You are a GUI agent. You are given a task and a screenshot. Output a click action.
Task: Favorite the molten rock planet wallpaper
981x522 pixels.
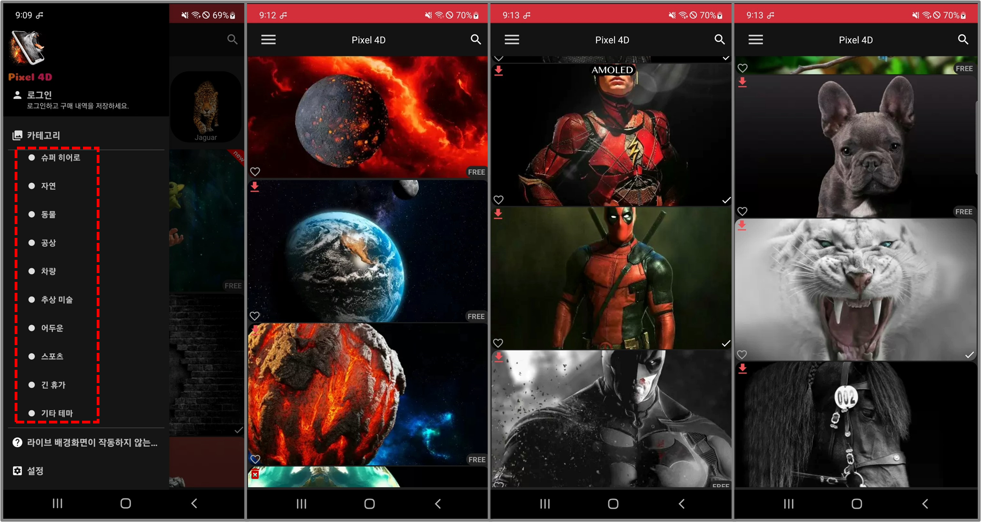(x=255, y=459)
